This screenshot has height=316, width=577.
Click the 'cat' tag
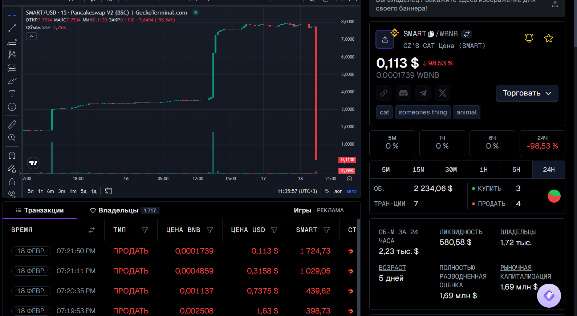[385, 112]
